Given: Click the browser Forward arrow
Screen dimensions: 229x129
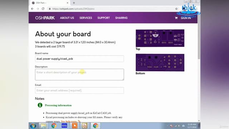Looking at the screenshot, I should pos(38,9).
